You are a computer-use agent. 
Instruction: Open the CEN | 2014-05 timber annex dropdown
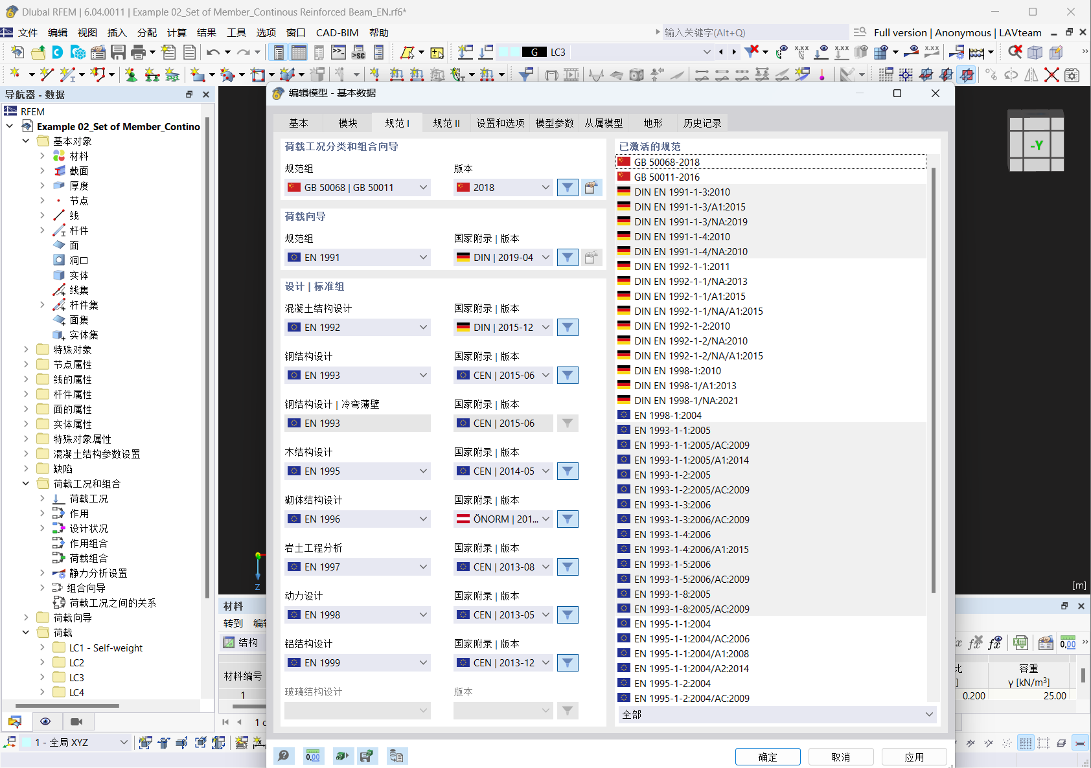[503, 471]
